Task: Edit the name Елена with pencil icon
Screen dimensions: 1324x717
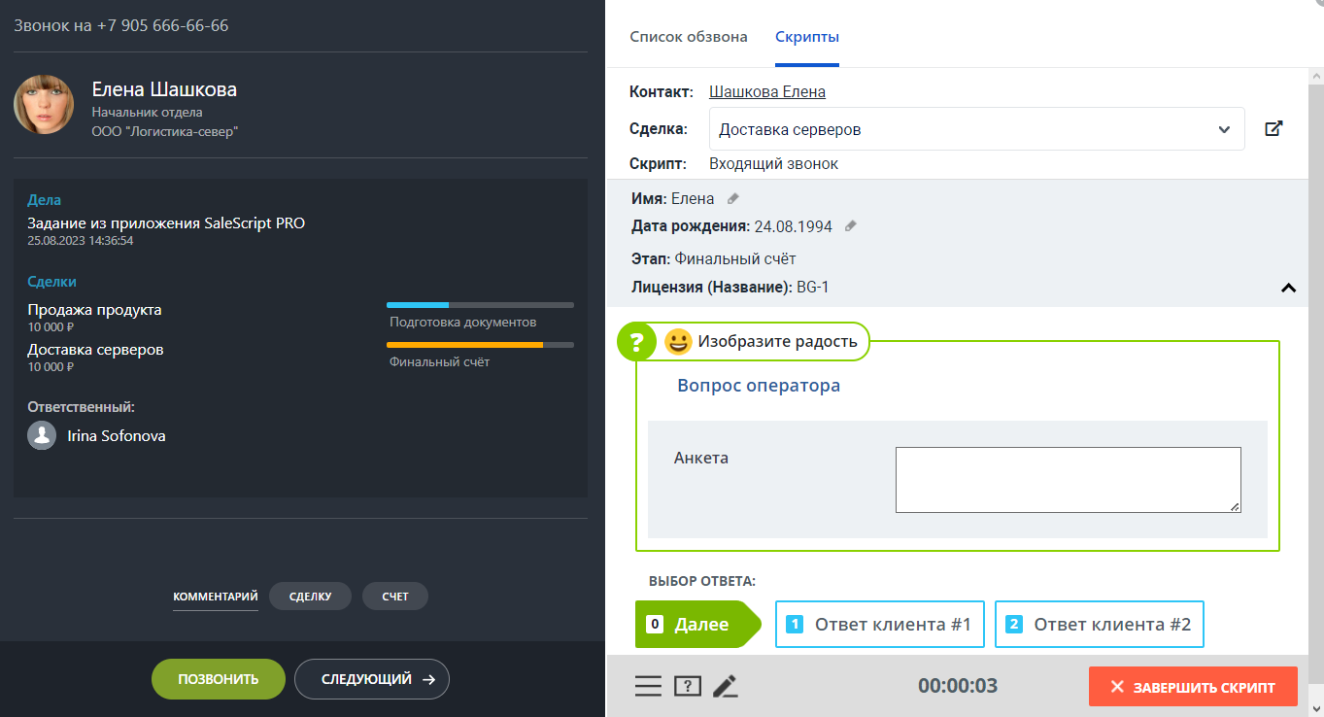Action: click(x=733, y=199)
